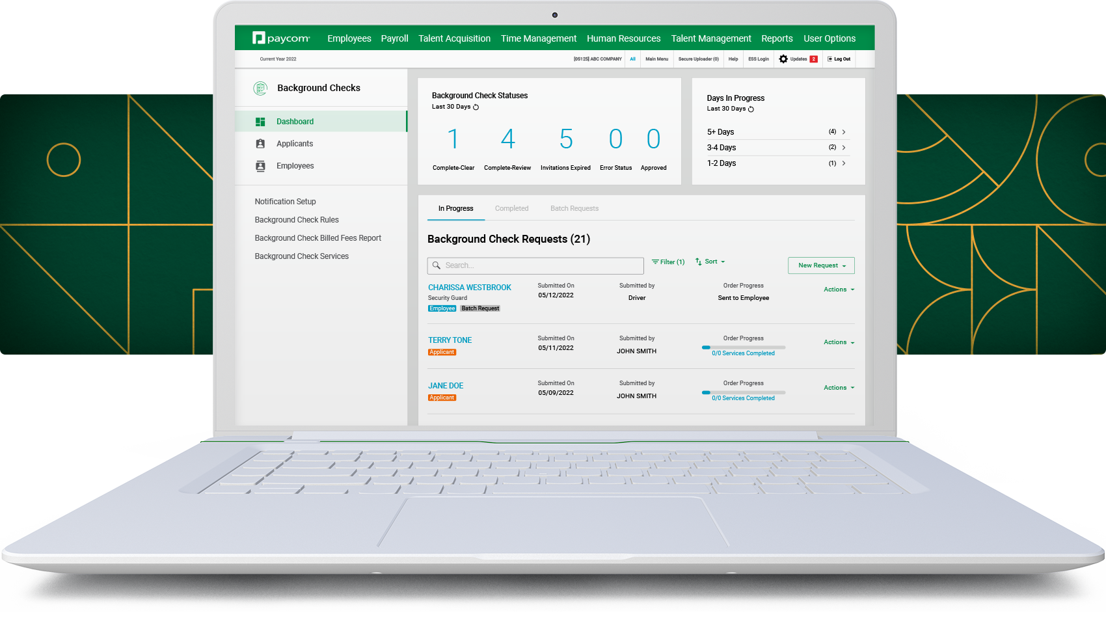Open the Sort dropdown

click(x=710, y=262)
